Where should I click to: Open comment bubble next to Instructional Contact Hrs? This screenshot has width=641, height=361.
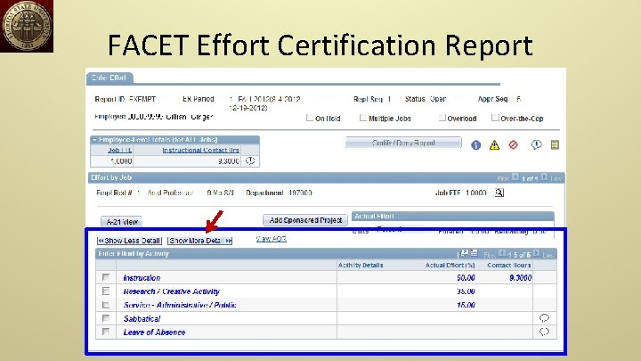(x=250, y=160)
